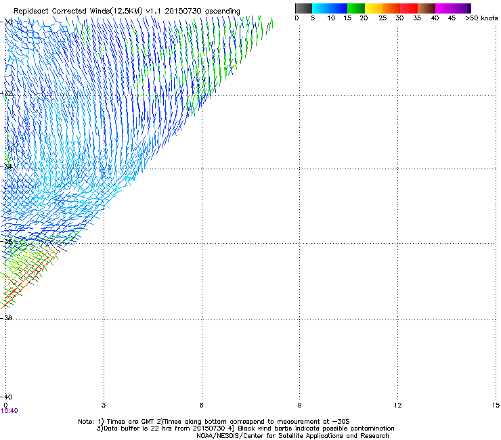Click the legend tick label '10'
The image size is (501, 440).
pyautogui.click(x=331, y=18)
